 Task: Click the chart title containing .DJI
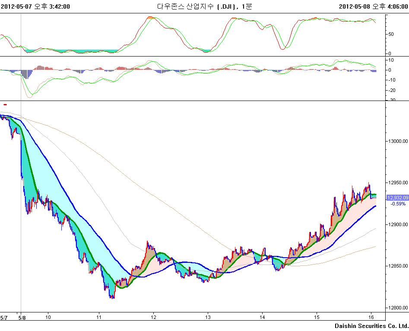204,6
